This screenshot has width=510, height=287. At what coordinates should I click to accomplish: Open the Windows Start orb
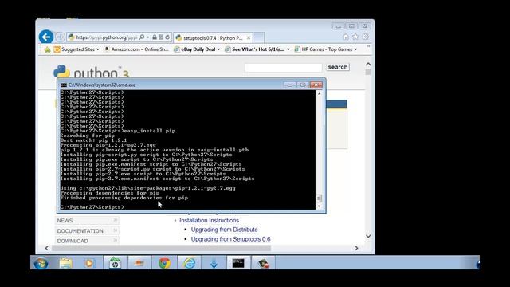point(41,263)
